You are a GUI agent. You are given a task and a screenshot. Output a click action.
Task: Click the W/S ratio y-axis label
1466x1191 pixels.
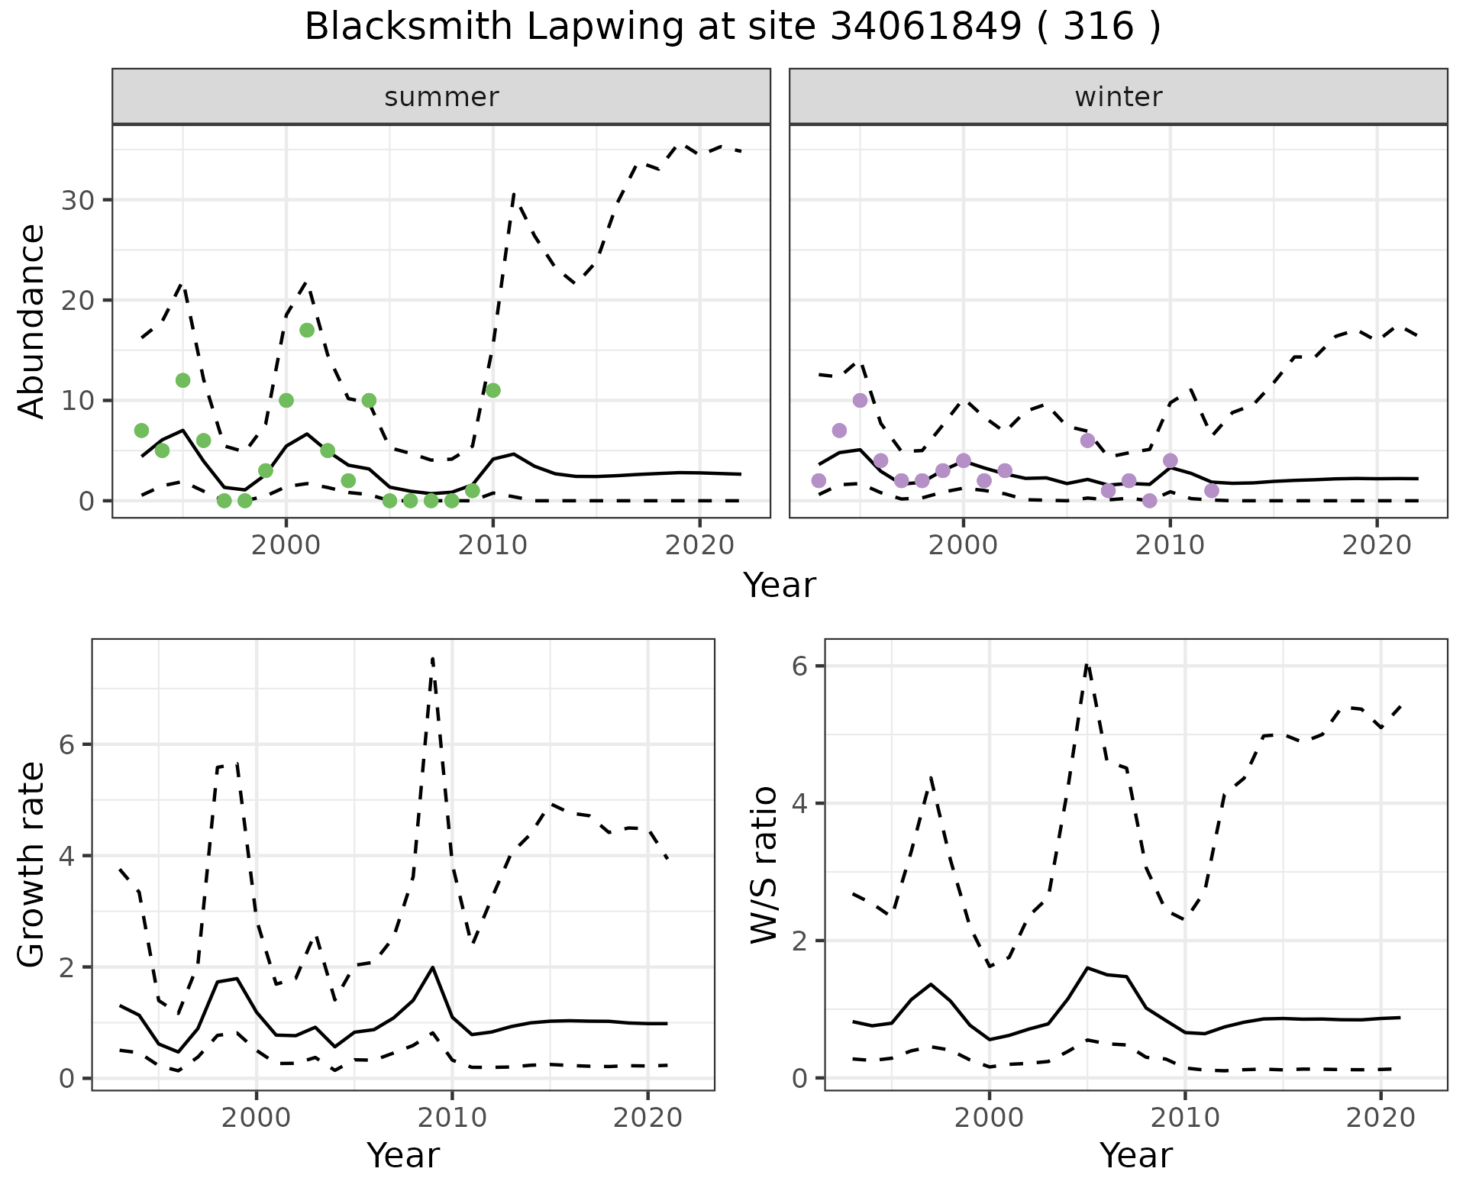pos(764,864)
